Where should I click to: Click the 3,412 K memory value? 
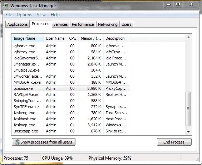pos(94,125)
